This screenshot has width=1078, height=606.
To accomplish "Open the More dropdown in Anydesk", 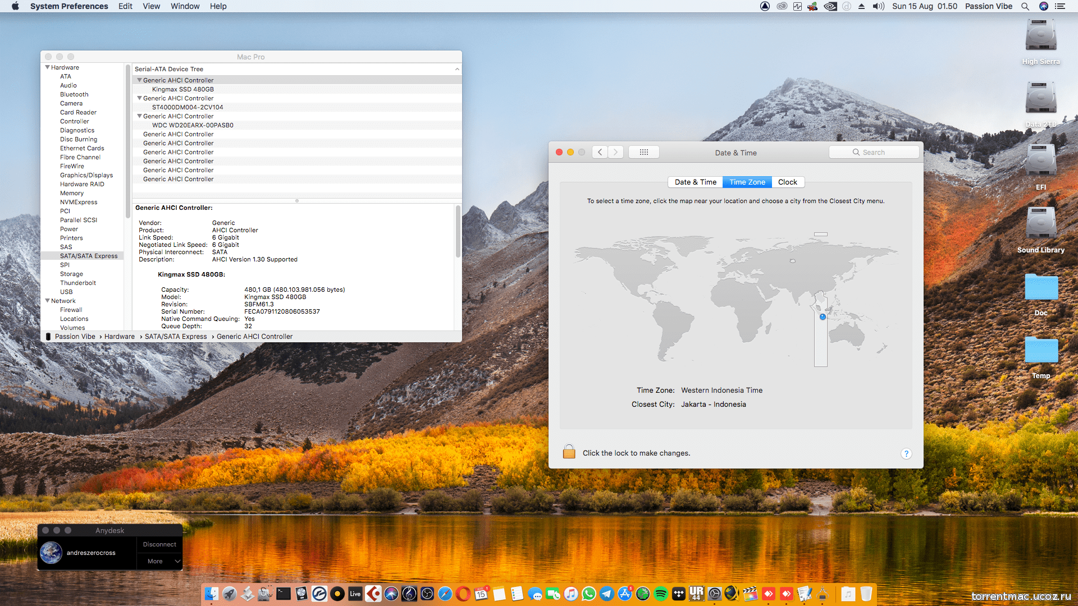I will coord(160,561).
